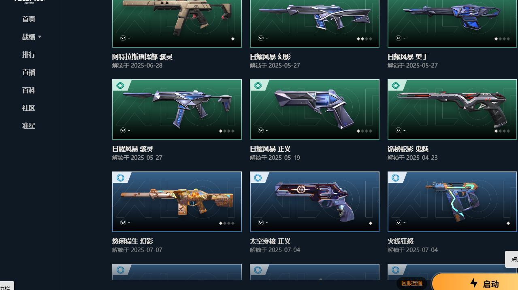Click the Valorant points icon on 太空穿梭 正义 card
518x290 pixels.
261,222
